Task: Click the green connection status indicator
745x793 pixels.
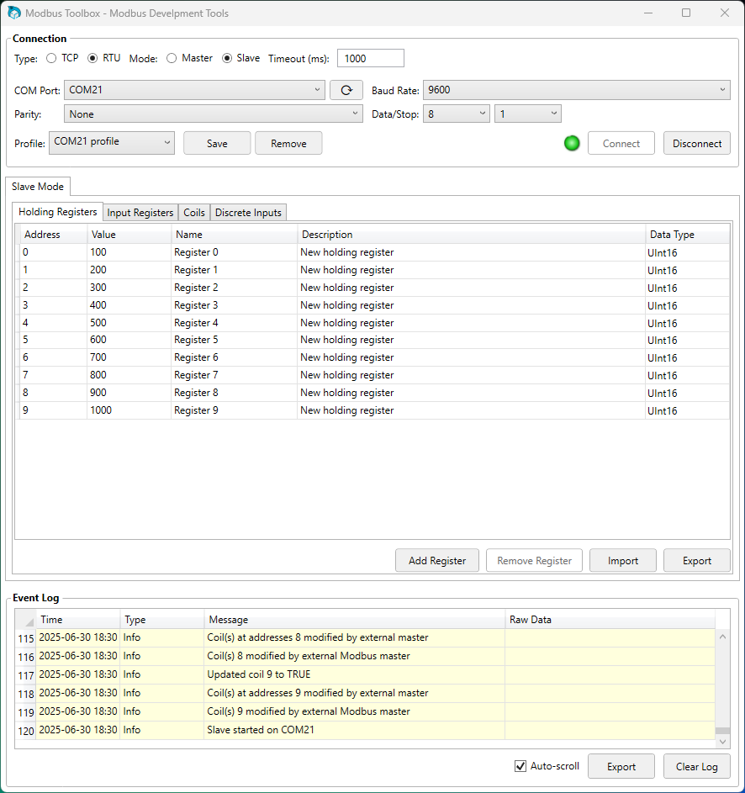Action: tap(572, 143)
